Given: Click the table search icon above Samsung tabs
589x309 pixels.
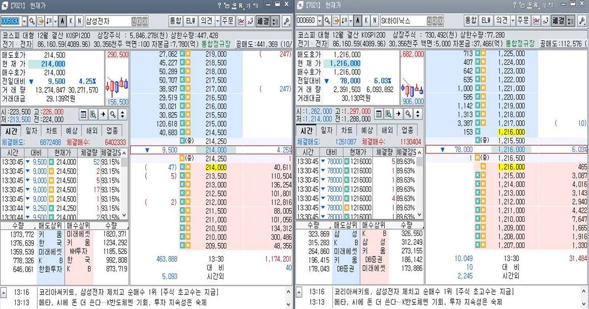Looking at the screenshot, I should (x=93, y=114).
